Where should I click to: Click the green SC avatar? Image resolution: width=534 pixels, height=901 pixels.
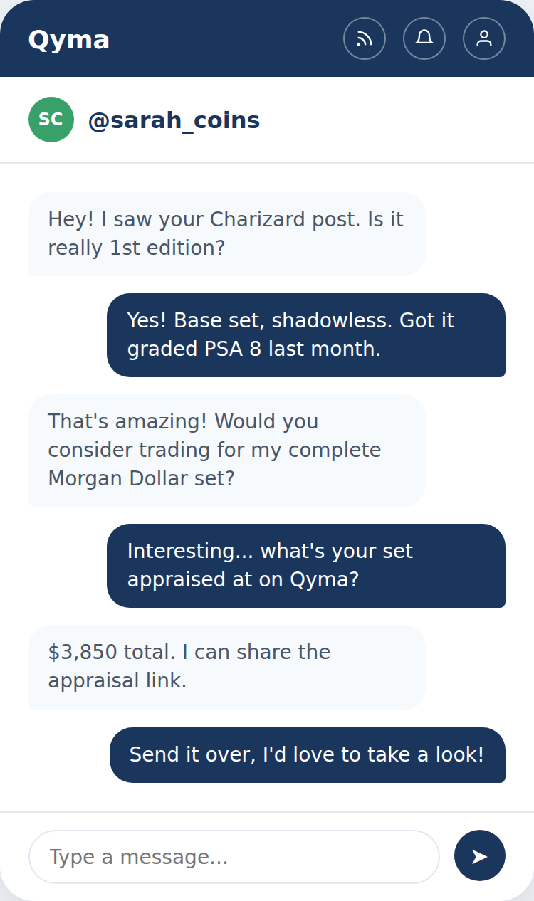[51, 120]
